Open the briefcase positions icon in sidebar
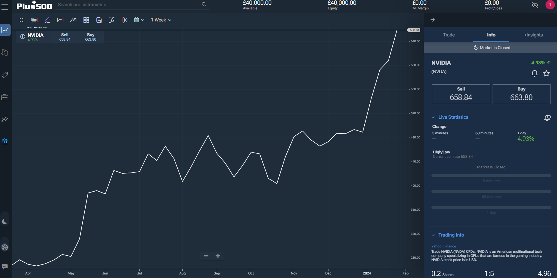 tap(5, 97)
